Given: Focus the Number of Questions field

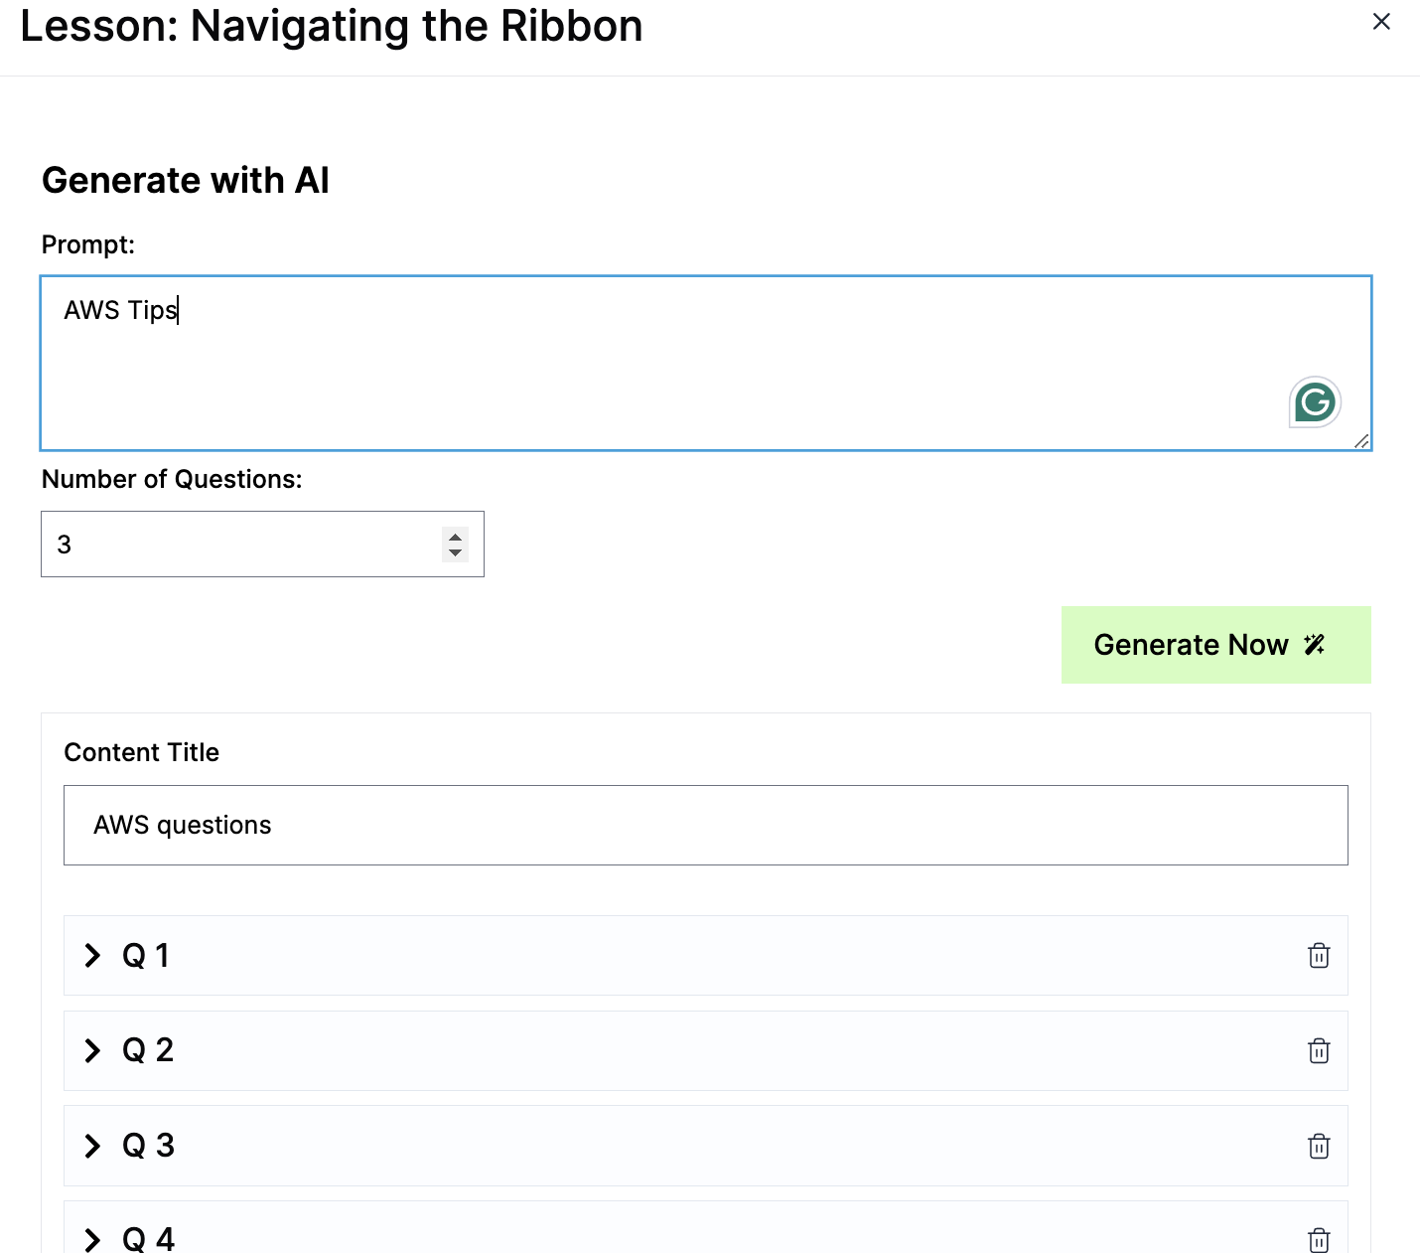Looking at the screenshot, I should (x=238, y=545).
